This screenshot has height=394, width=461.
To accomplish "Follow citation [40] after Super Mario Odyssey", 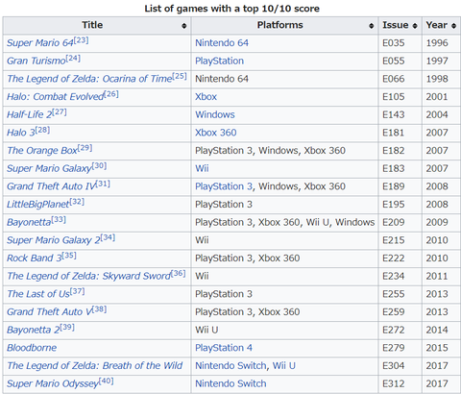I will coord(107,382).
